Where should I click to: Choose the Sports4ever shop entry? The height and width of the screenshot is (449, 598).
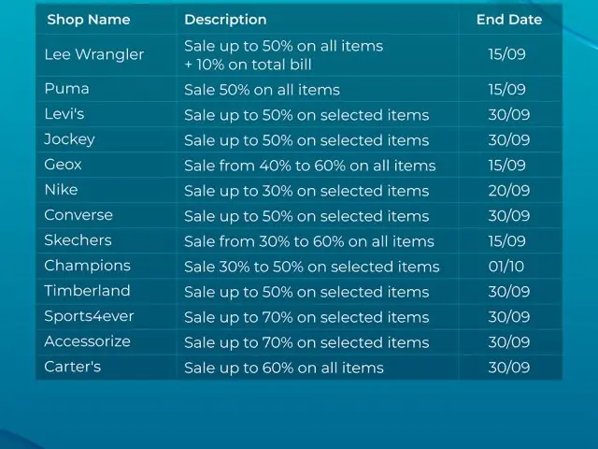pos(89,316)
